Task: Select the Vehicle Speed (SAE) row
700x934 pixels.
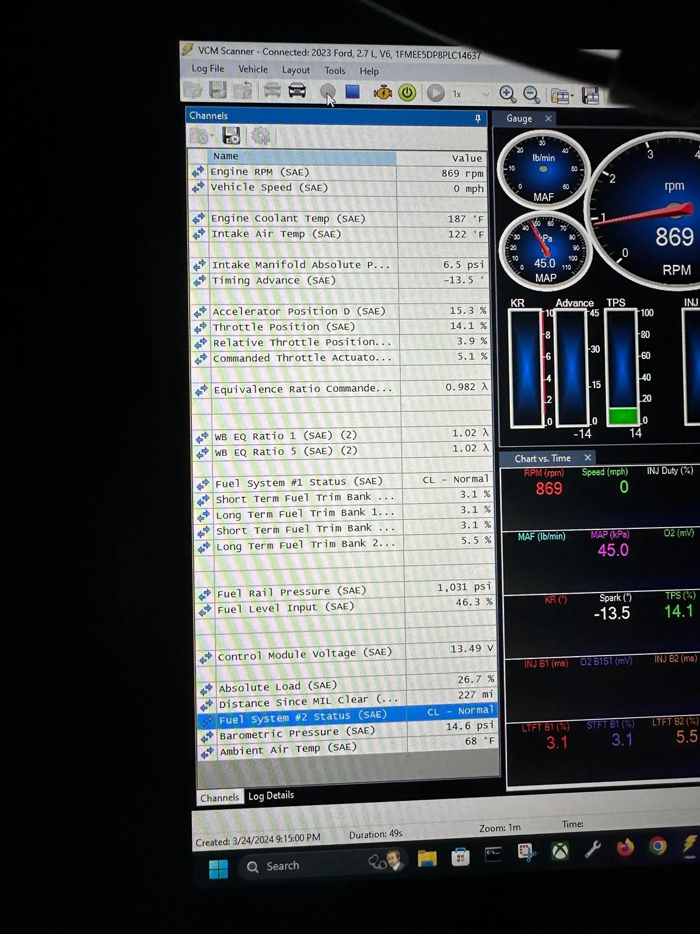Action: [337, 188]
